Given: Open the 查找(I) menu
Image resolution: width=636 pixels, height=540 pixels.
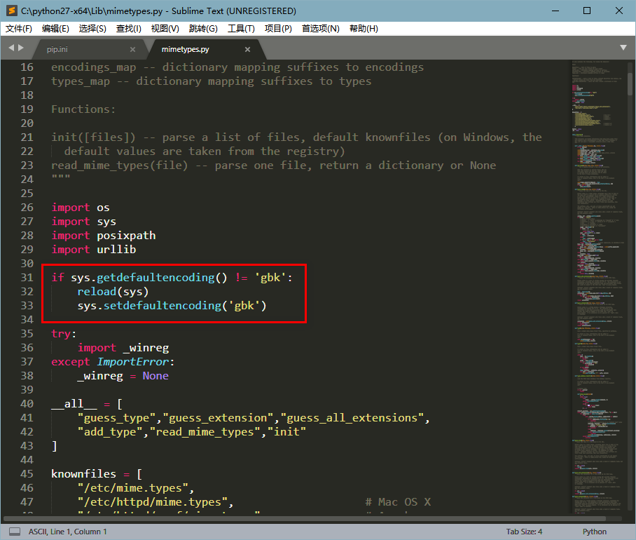Looking at the screenshot, I should click(x=129, y=29).
